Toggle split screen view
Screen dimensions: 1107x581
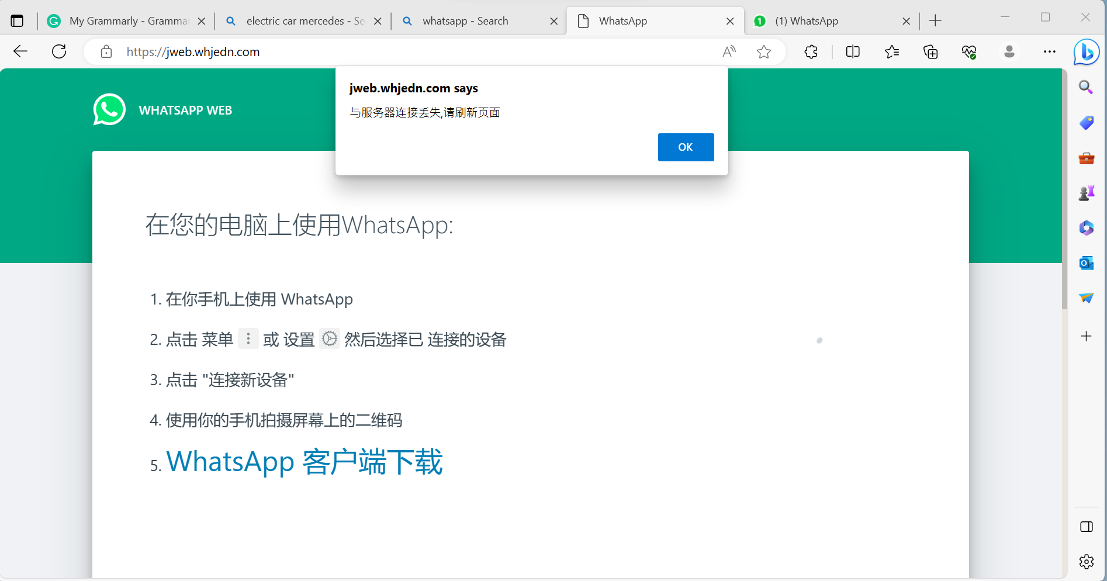(x=853, y=51)
